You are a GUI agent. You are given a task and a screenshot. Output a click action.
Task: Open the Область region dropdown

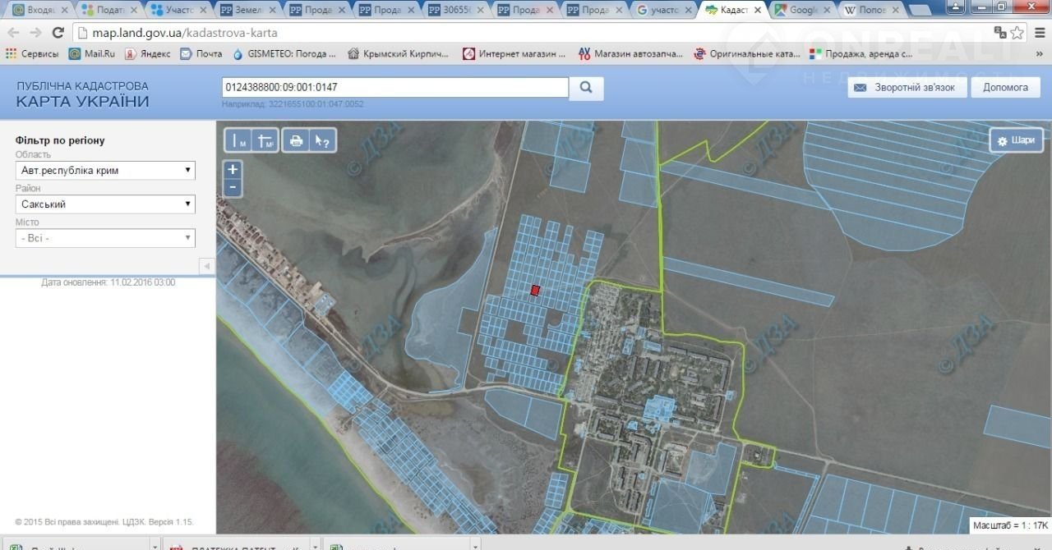pos(105,171)
